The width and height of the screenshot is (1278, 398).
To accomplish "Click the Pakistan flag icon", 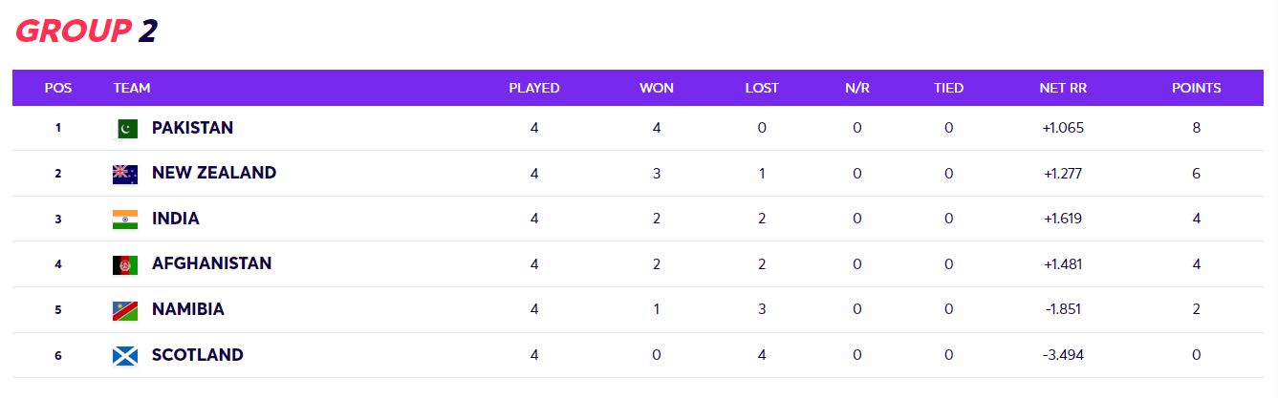I will (x=125, y=128).
